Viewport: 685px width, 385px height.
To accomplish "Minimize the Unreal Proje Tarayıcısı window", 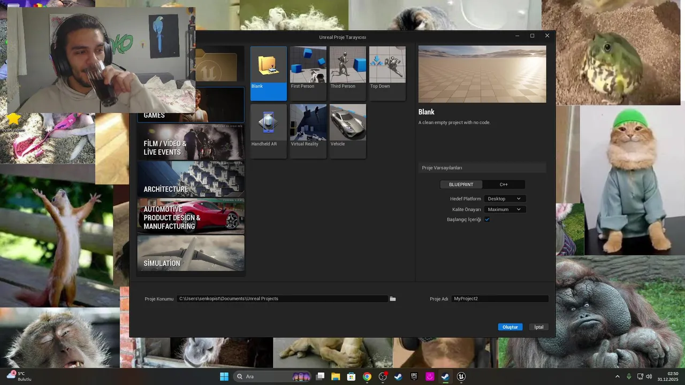I will 517,36.
